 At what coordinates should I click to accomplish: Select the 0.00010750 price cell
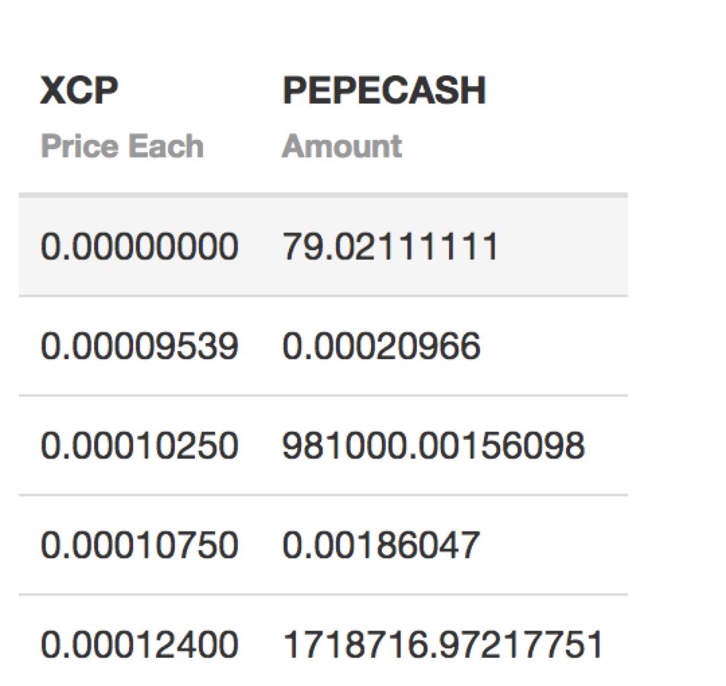coord(139,545)
